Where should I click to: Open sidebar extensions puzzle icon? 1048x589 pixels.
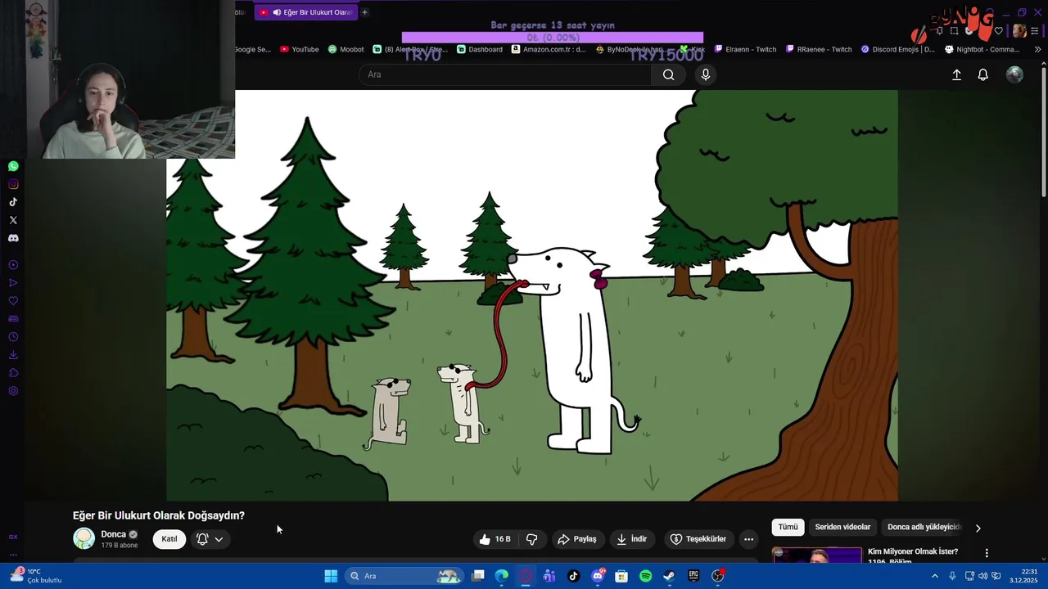tap(13, 373)
